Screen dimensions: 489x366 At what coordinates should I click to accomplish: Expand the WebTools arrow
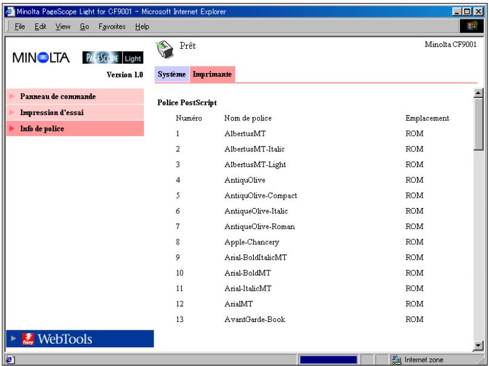13,338
